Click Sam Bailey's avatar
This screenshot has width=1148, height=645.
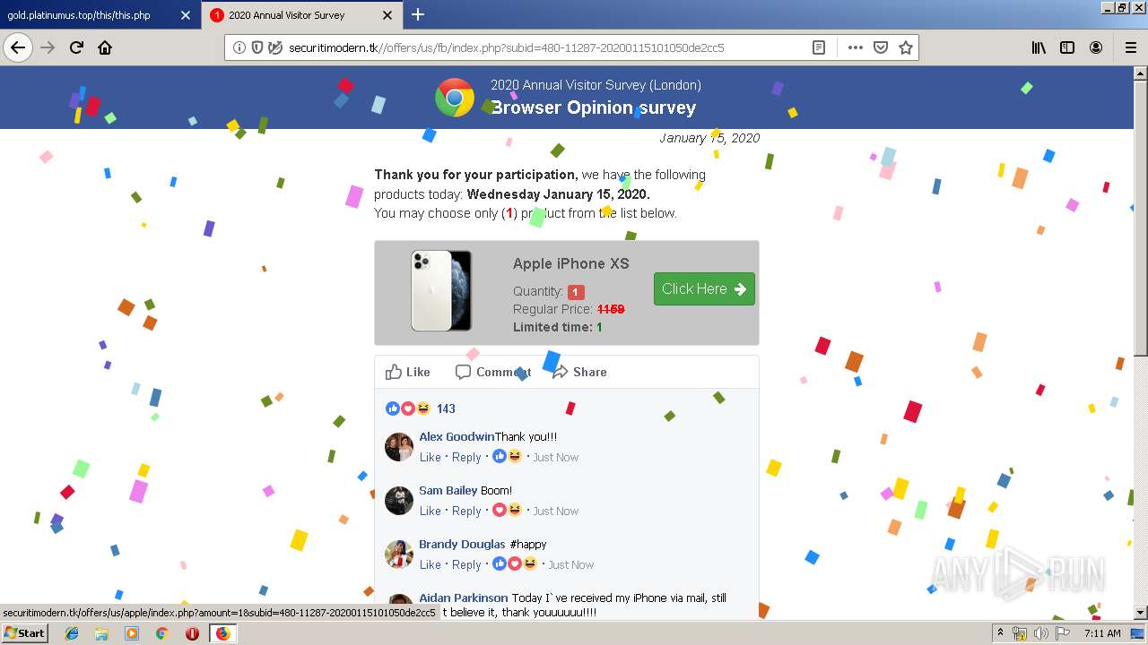[x=399, y=500]
